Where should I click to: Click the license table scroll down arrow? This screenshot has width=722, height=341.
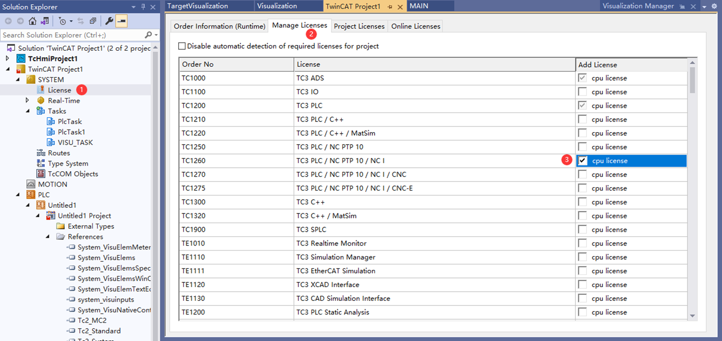click(x=692, y=316)
